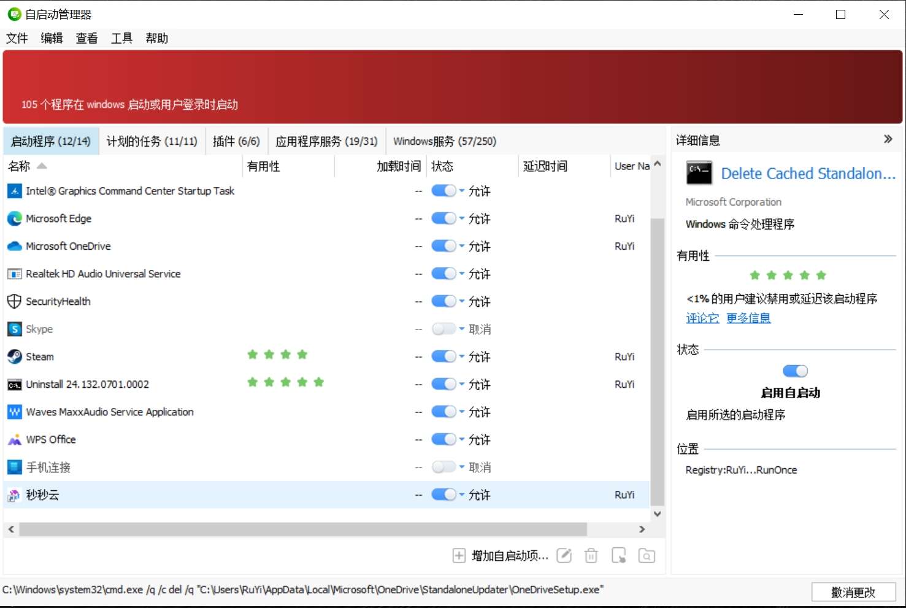
Task: Click the add startup item plus icon
Action: click(459, 555)
